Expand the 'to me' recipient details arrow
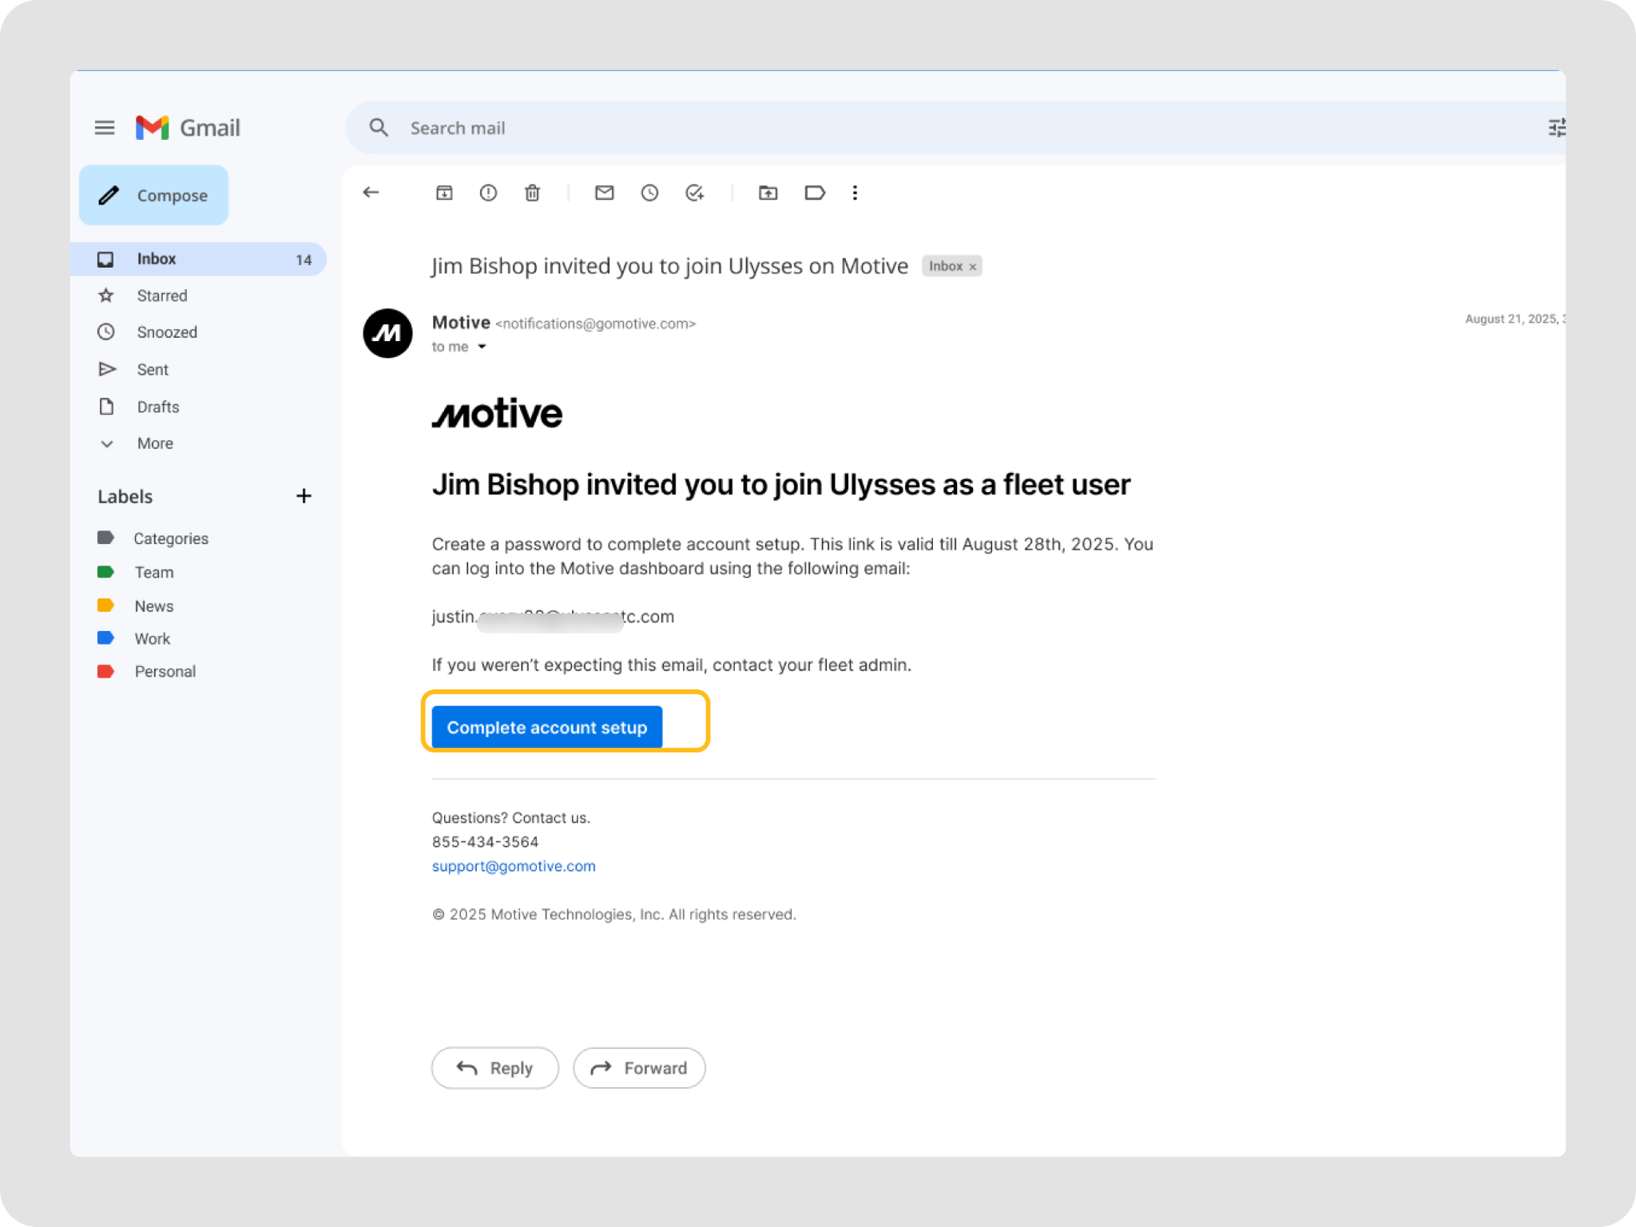The width and height of the screenshot is (1636, 1227). pyautogui.click(x=482, y=347)
